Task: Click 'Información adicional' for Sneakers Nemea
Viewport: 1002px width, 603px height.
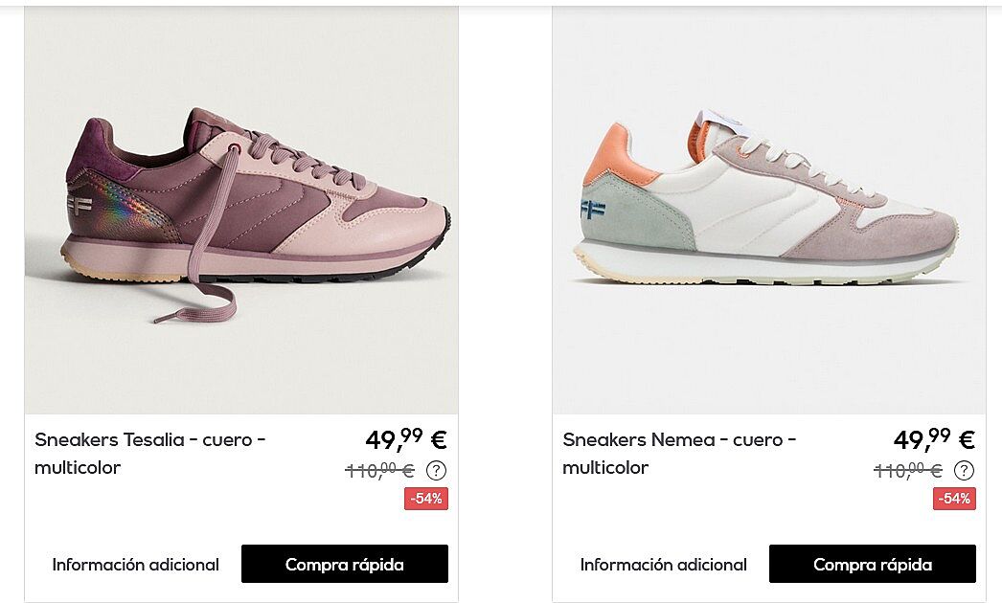Action: tap(663, 565)
